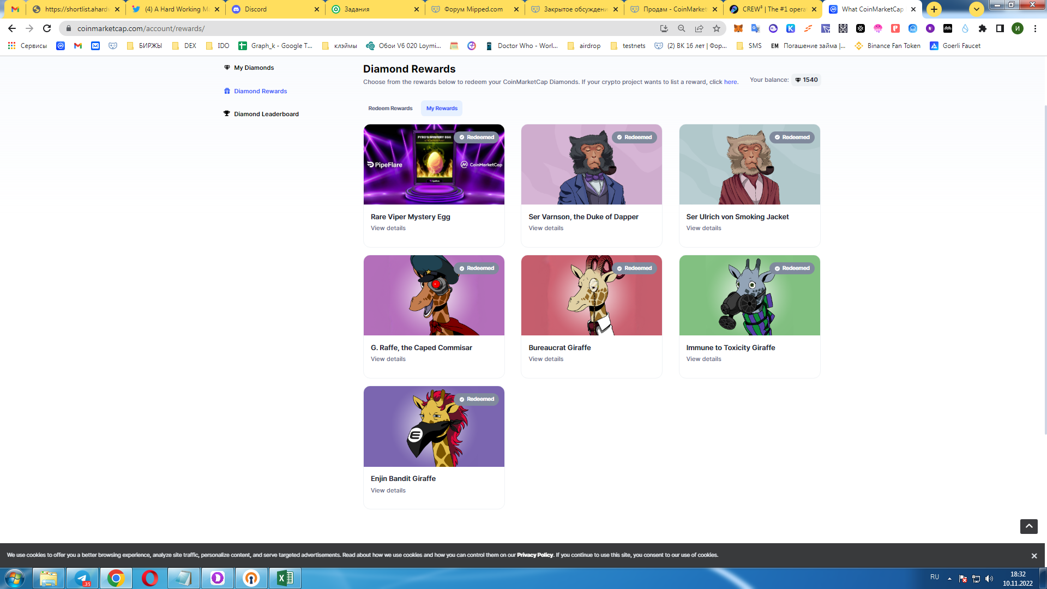Viewport: 1047px width, 589px height.
Task: Click the scroll-to-top arrow button
Action: pos(1028,526)
